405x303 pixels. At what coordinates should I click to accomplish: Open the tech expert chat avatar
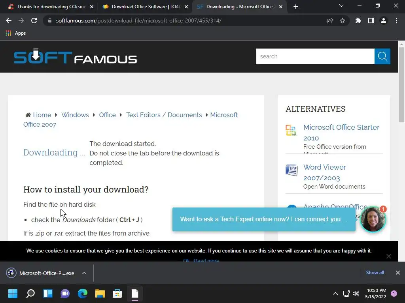point(373,219)
